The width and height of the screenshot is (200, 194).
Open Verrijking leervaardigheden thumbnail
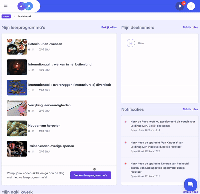pyautogui.click(x=17, y=108)
